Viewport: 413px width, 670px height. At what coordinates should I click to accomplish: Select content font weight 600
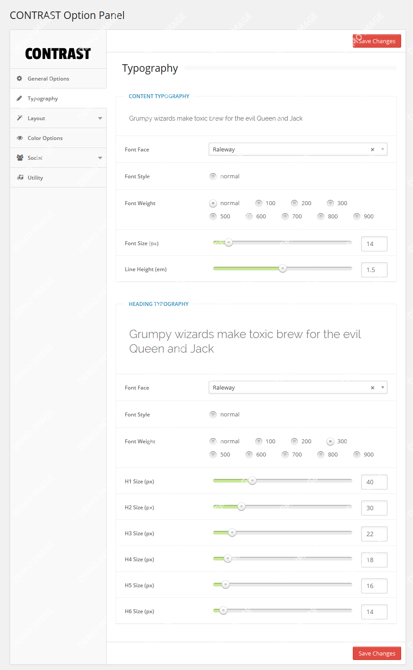click(x=249, y=216)
